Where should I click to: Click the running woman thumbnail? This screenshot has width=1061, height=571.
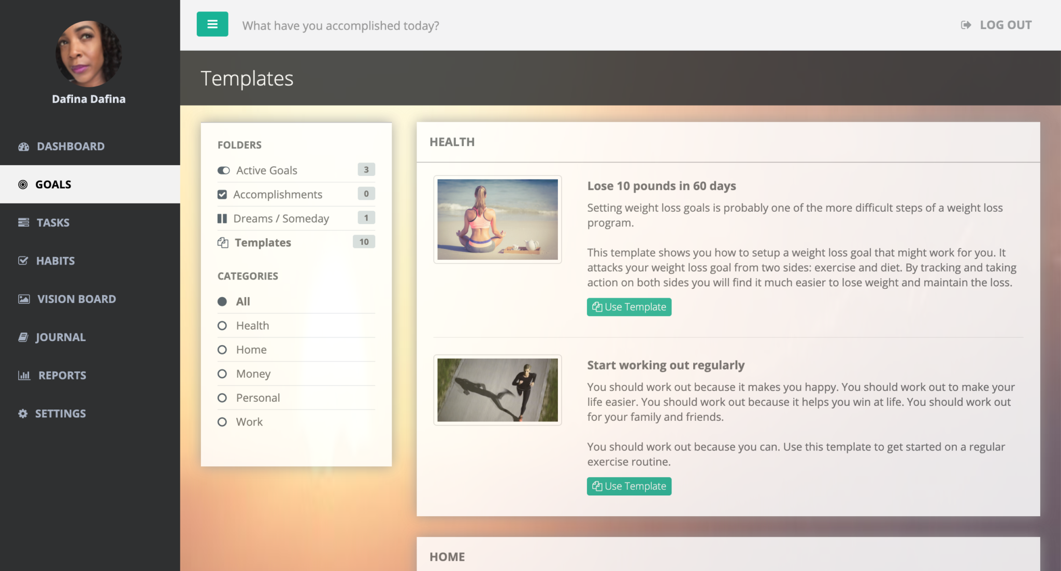[x=497, y=390]
